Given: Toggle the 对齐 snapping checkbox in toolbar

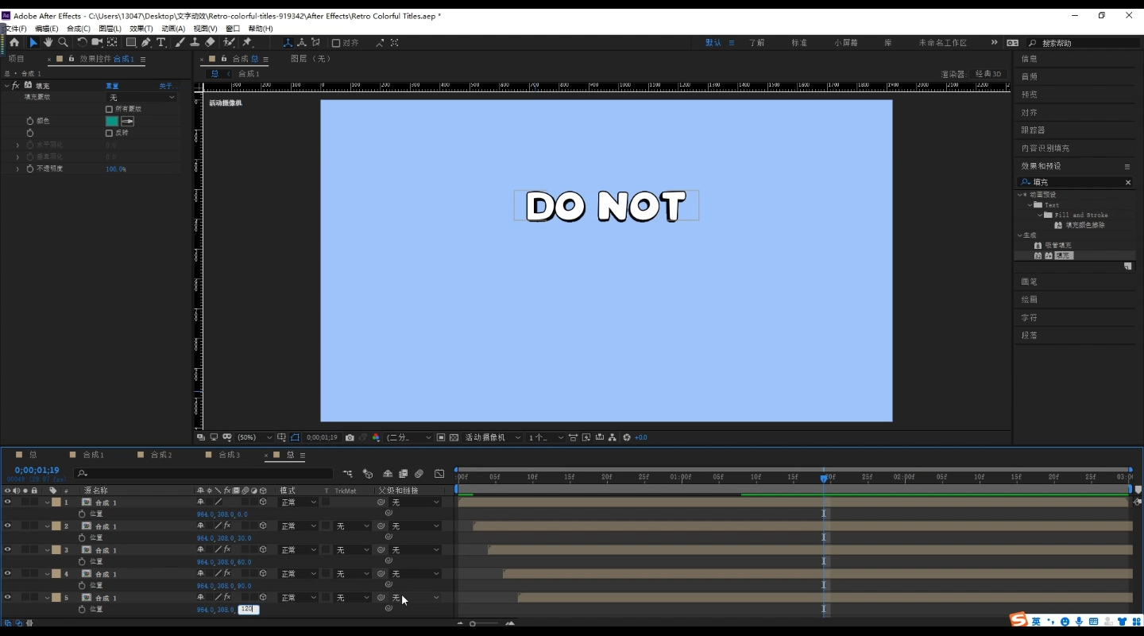Looking at the screenshot, I should [336, 43].
